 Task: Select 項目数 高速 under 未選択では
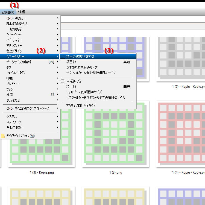98,87
